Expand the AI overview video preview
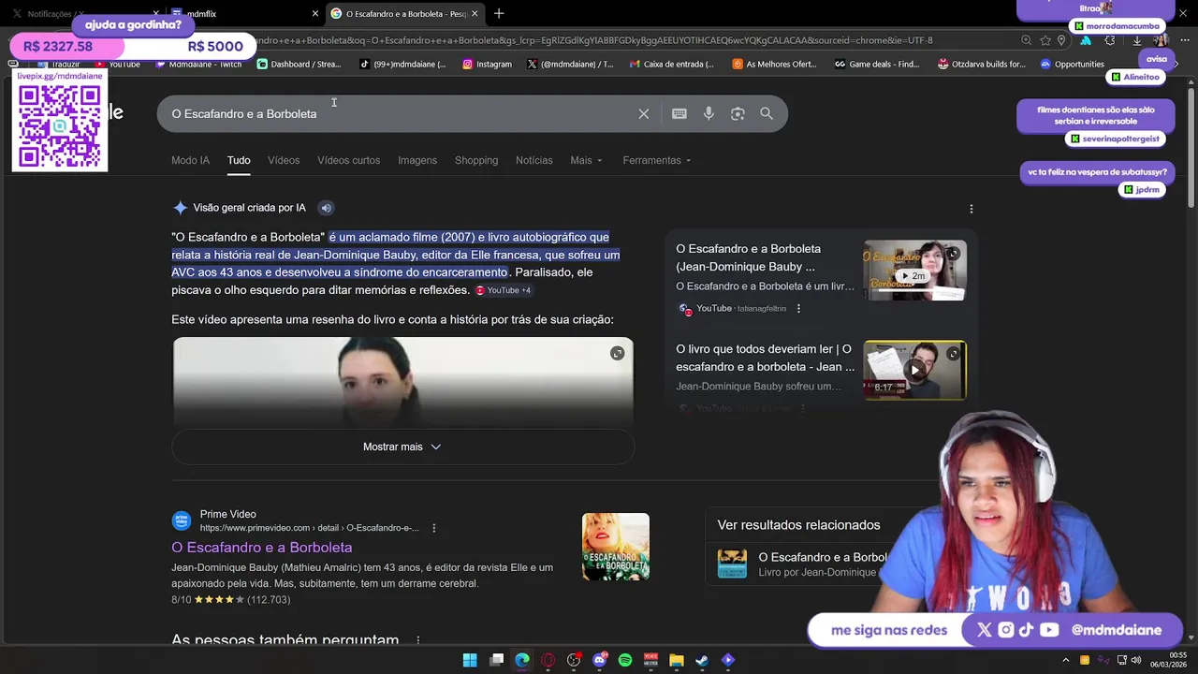Screen dimensions: 1198x674 pos(617,353)
